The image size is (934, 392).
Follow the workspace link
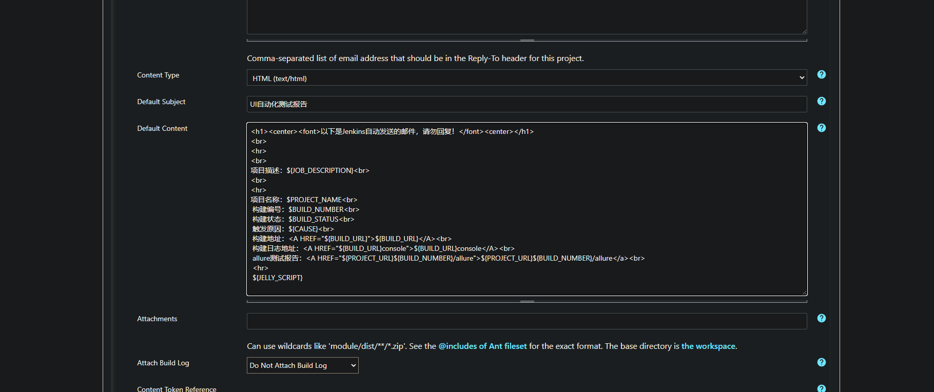click(708, 346)
